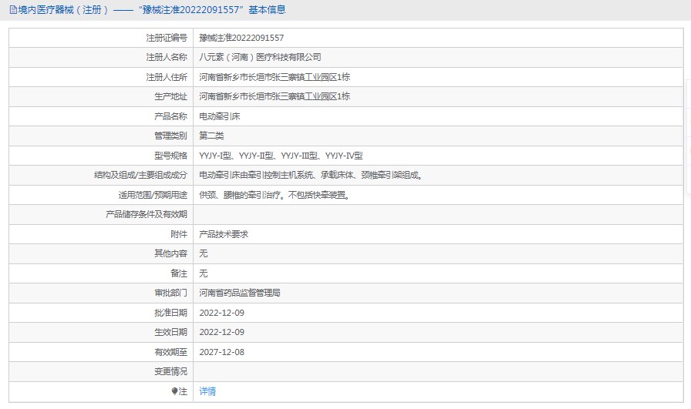Screen dimensions: 691x409
Task: Click the 生产地址 label
Action: tap(170, 96)
